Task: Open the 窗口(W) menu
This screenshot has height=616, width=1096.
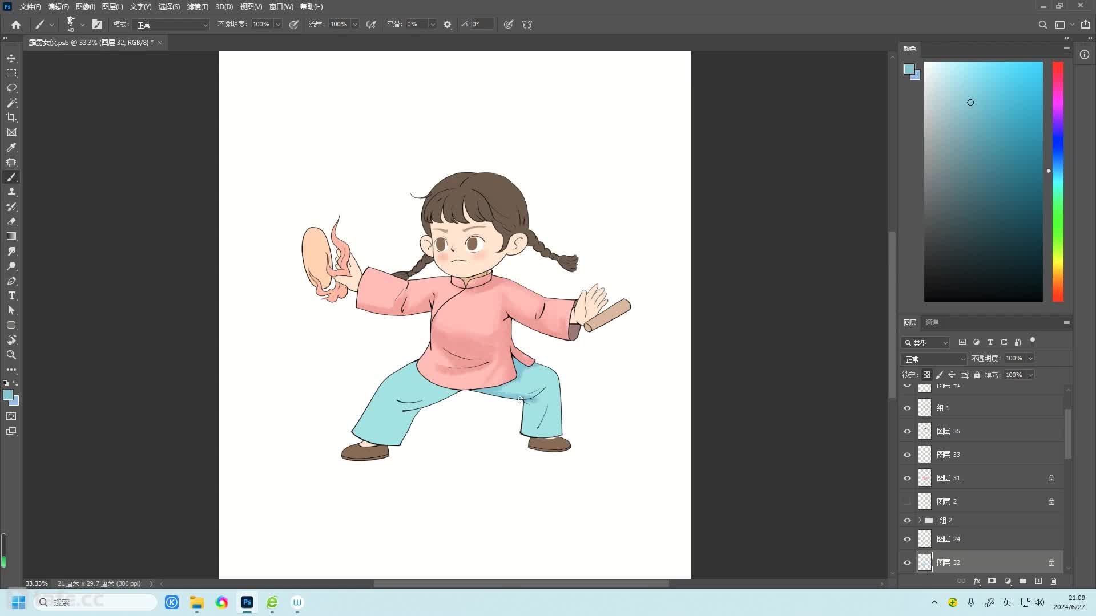Action: coord(281,7)
